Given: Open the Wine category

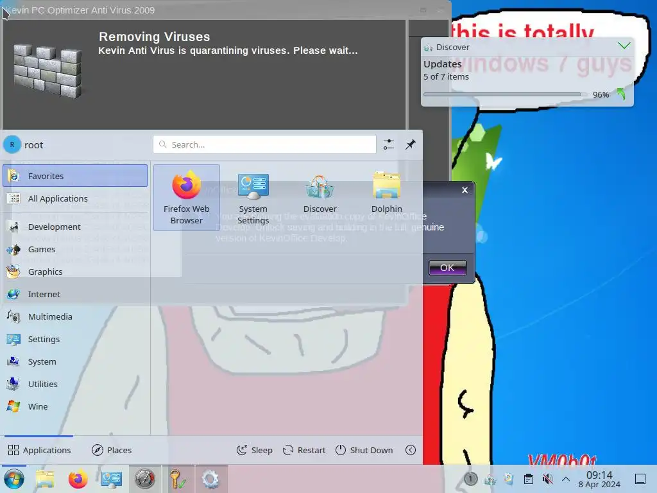Looking at the screenshot, I should [75, 406].
